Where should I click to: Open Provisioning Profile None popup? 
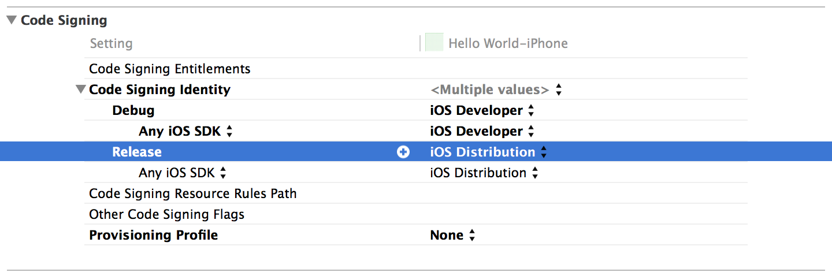coord(453,235)
